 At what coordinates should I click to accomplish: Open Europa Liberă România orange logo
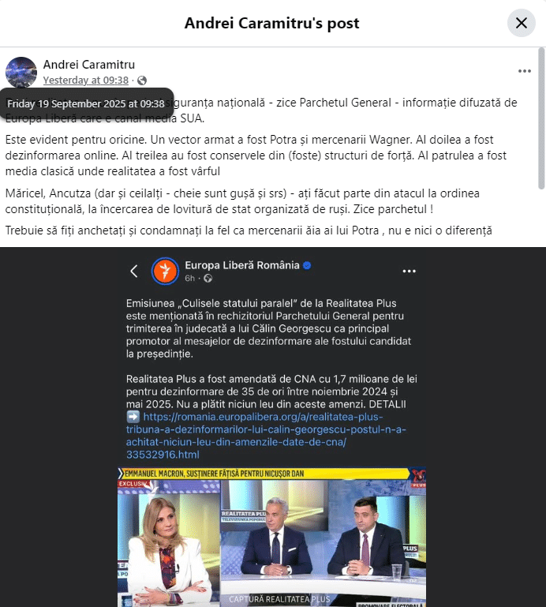click(x=165, y=271)
